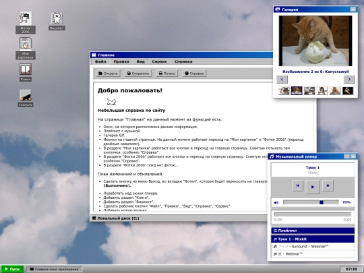
Task: Click the Открыть folder toolbar button
Action: (x=108, y=73)
